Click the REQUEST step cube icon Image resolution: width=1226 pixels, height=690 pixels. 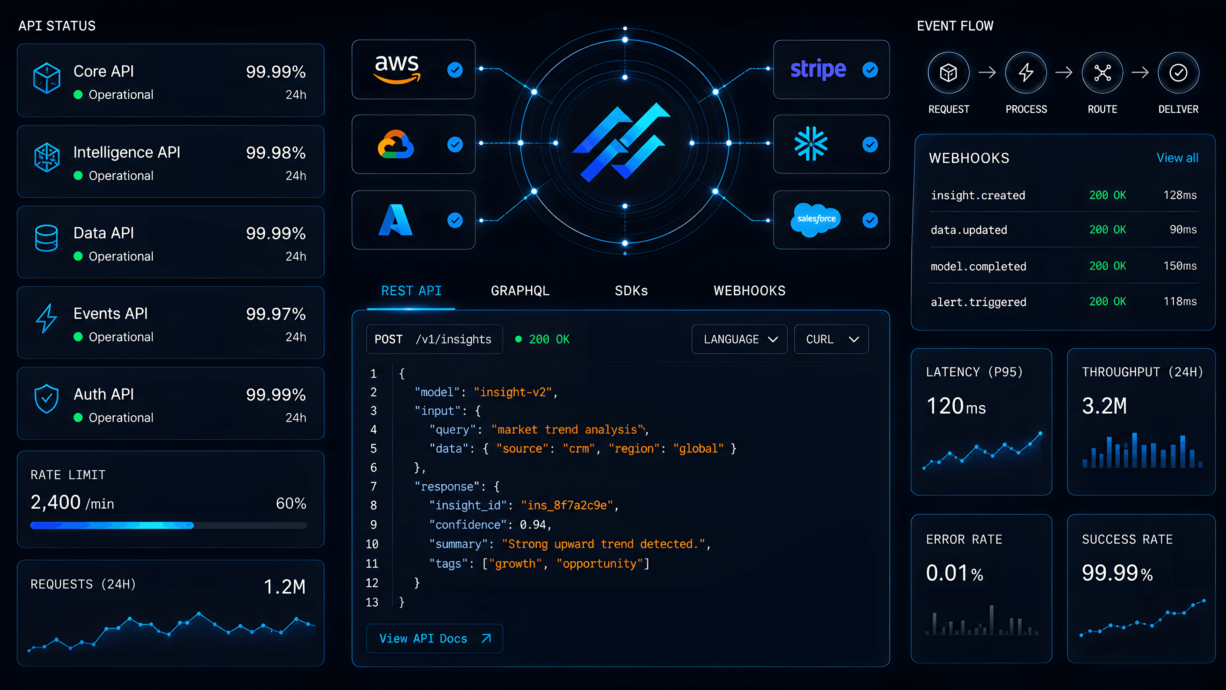(949, 73)
